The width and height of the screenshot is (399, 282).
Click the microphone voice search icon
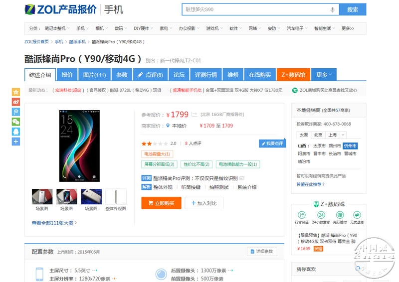click(332, 9)
